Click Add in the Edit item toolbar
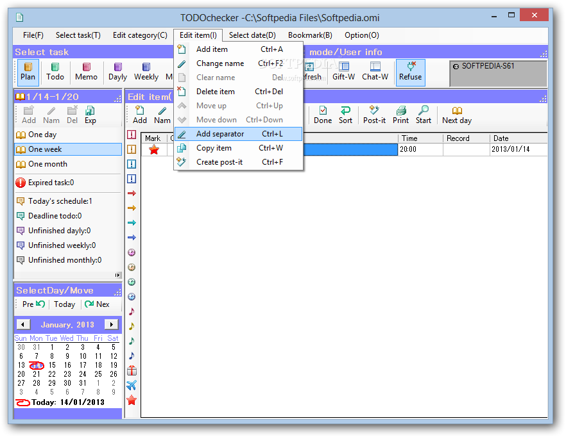The image size is (566, 437). [140, 115]
